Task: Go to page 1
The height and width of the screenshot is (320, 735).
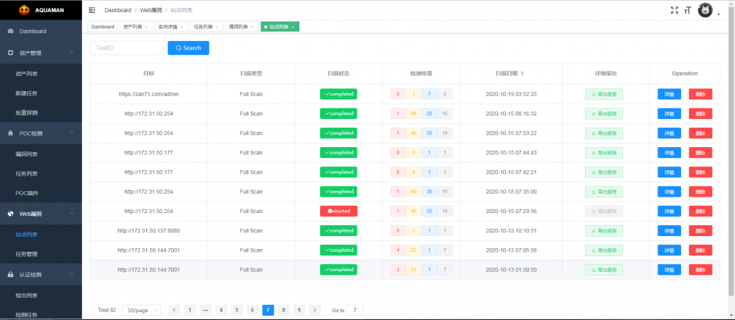Action: tap(189, 310)
